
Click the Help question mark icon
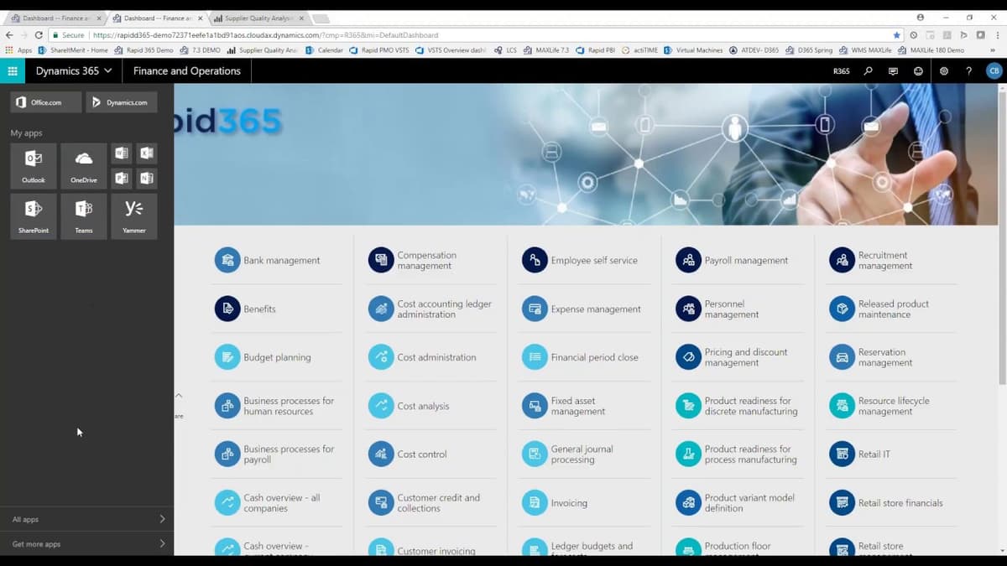tap(968, 71)
